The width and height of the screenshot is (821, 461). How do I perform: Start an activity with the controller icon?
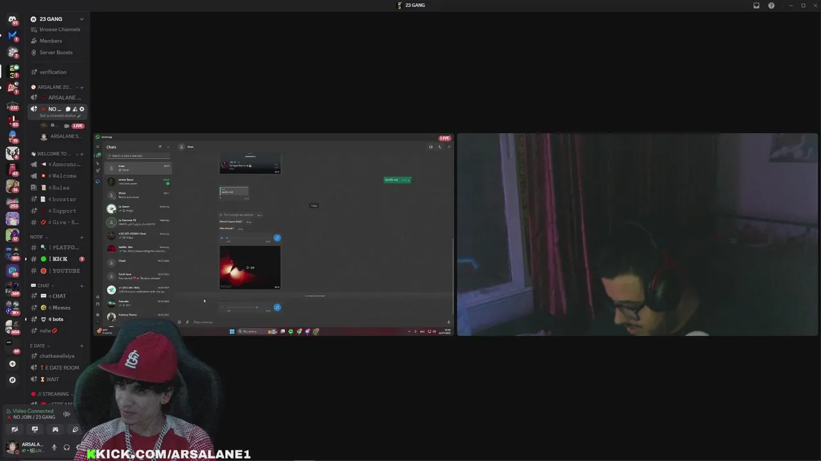[x=55, y=430]
